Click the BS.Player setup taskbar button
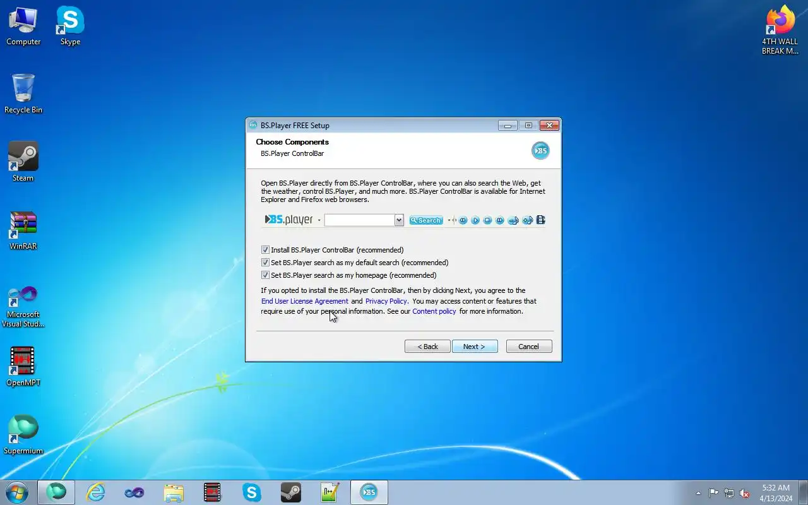This screenshot has height=505, width=808. point(369,492)
